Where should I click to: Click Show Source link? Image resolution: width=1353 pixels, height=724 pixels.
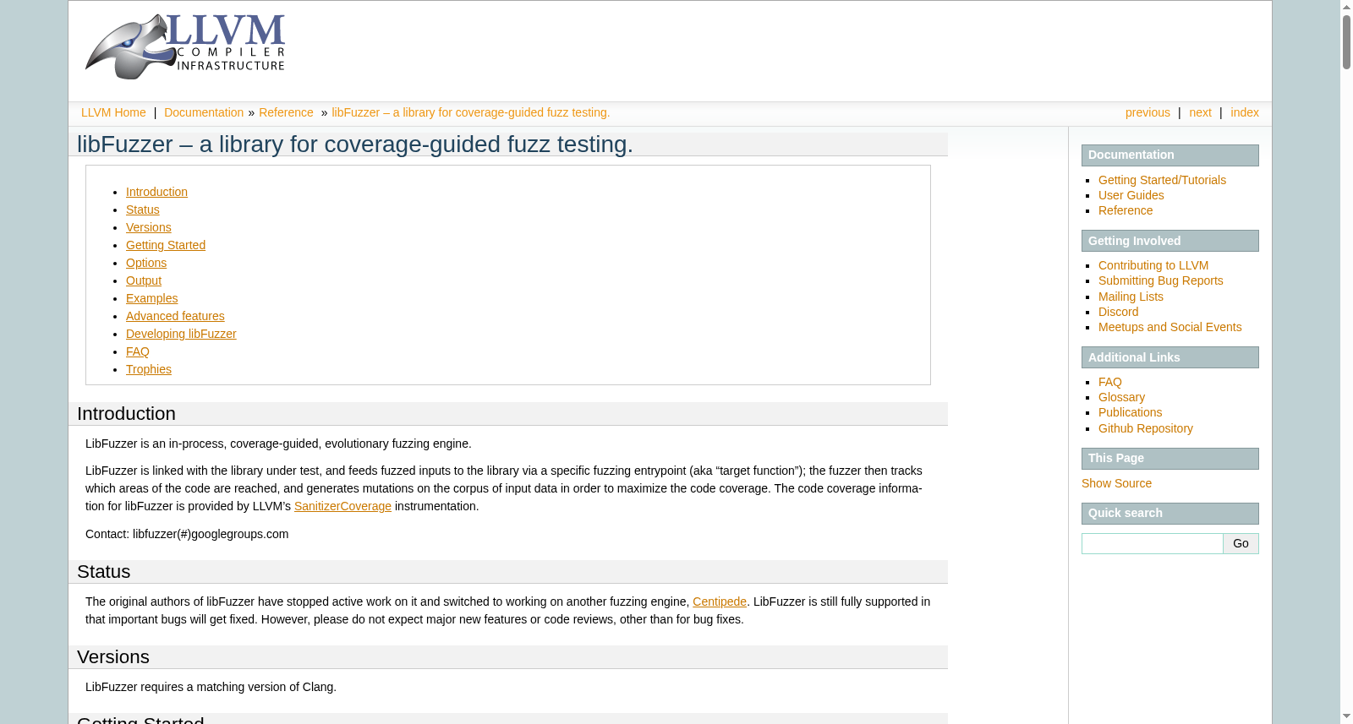tap(1116, 483)
